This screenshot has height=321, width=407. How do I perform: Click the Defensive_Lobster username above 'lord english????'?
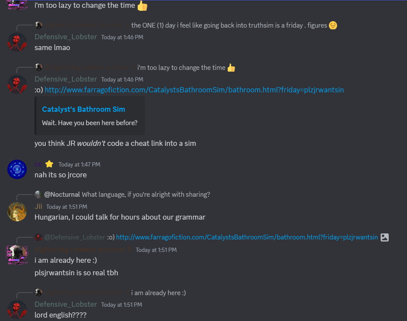tap(66, 304)
